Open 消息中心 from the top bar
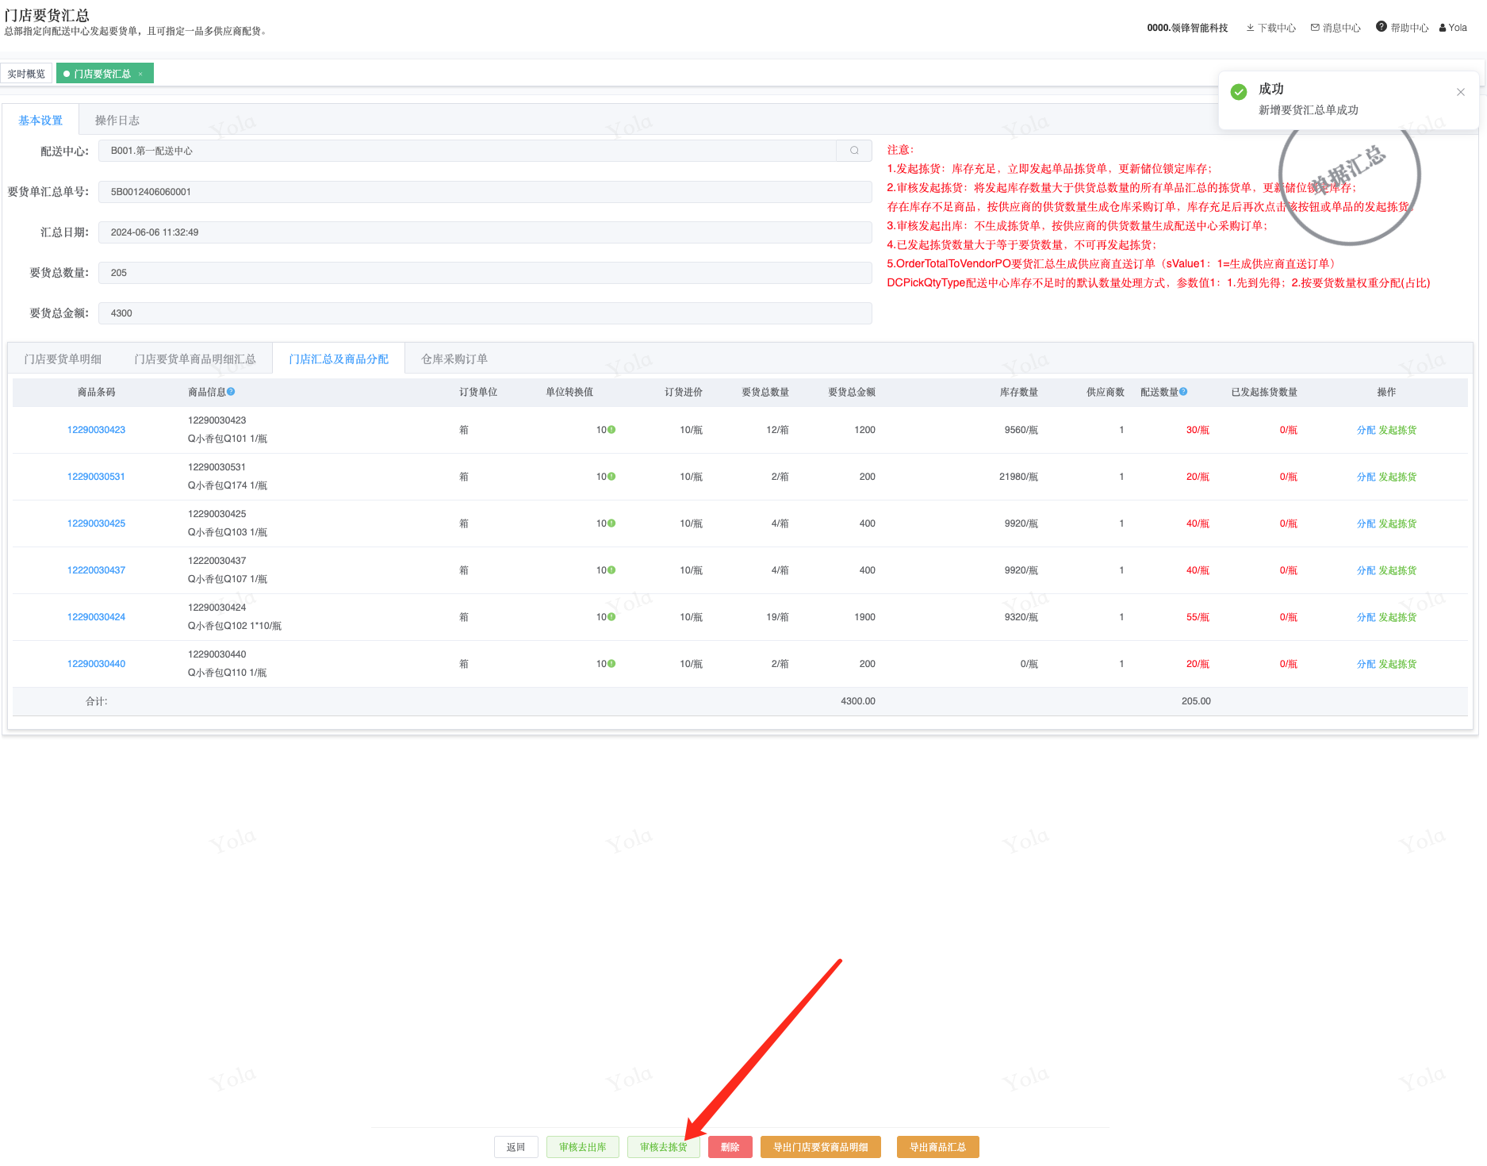Viewport: 1487px width, 1166px height. pos(1336,28)
